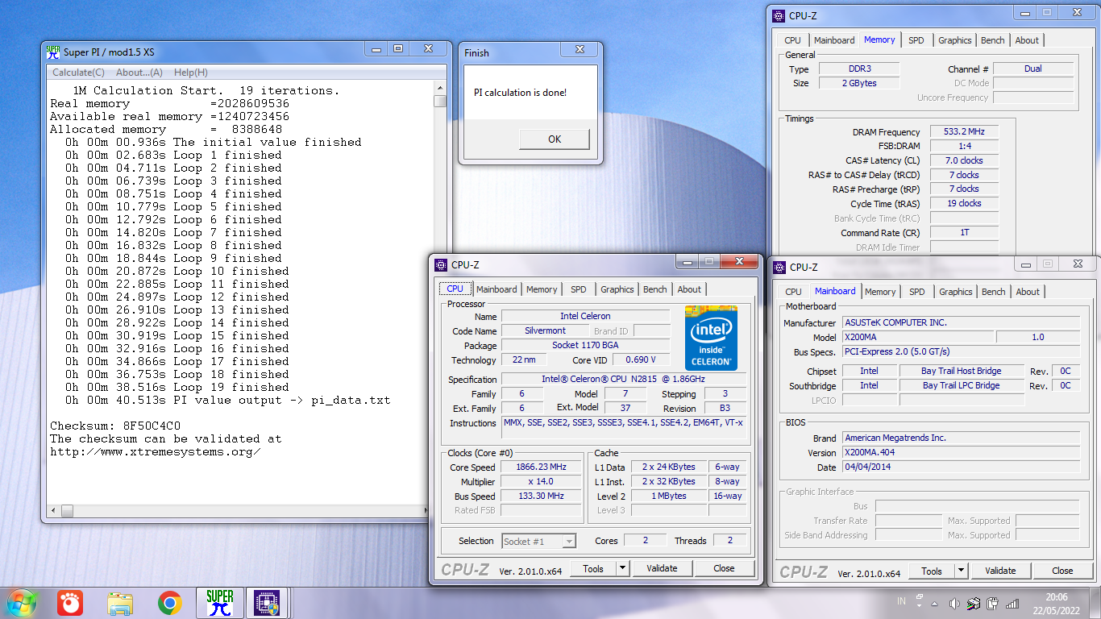The image size is (1101, 619).
Task: Click the Multiplier value x 14.0
Action: tap(541, 482)
